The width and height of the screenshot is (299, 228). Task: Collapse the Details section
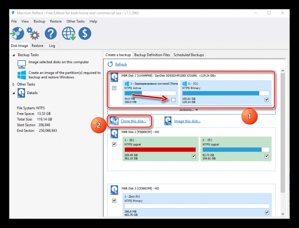tap(13, 93)
